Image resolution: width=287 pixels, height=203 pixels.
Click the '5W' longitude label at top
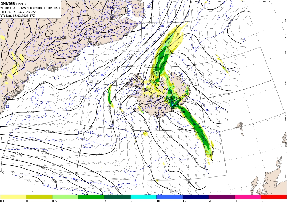coord(220,1)
